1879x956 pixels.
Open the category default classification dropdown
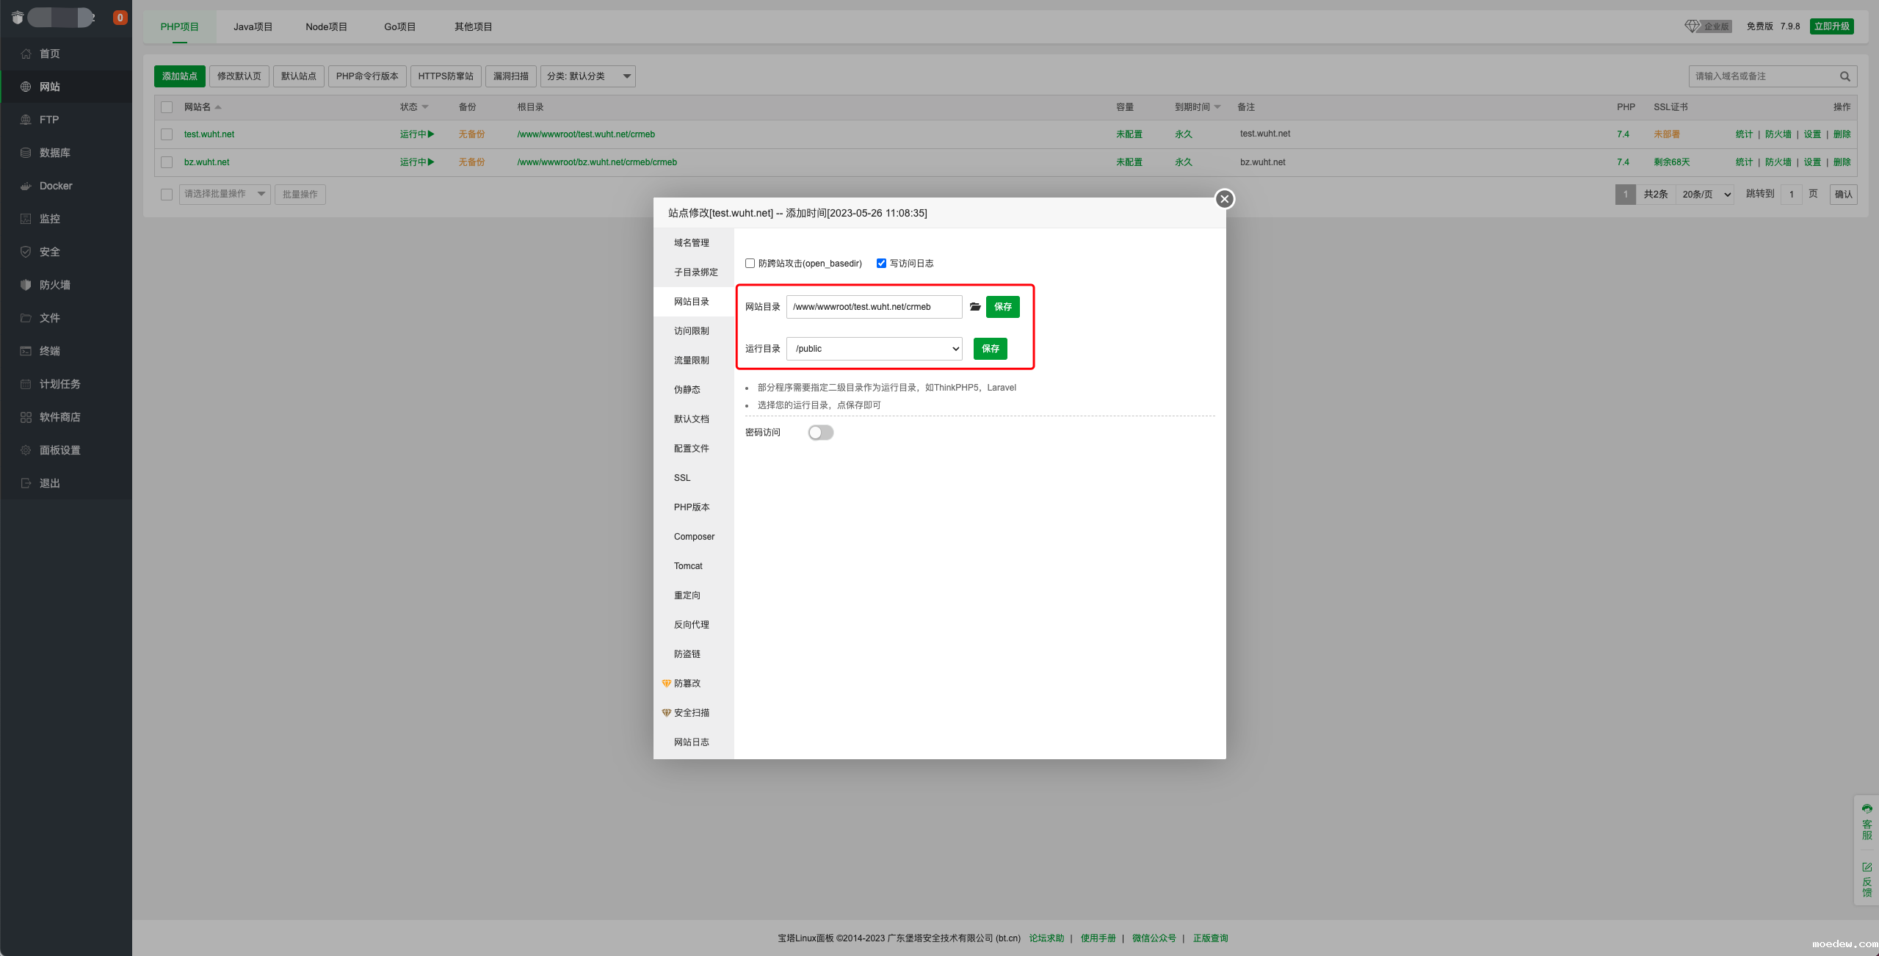[587, 76]
